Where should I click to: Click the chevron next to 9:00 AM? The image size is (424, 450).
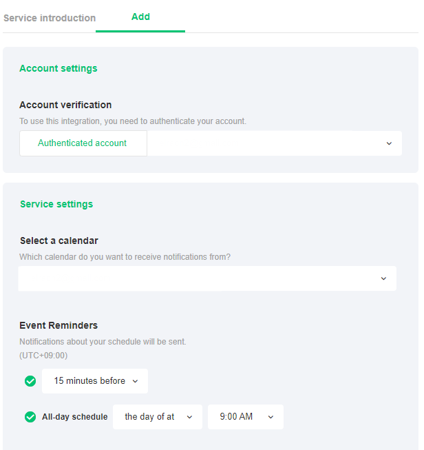271,417
